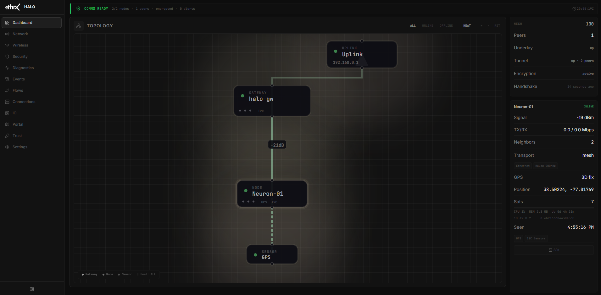Click the Events list icon
The height and width of the screenshot is (295, 601).
point(7,79)
